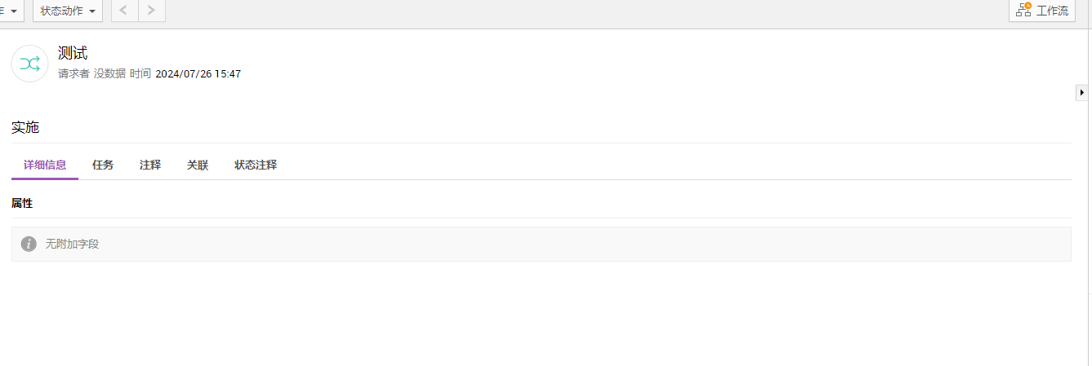The image size is (1092, 366).
Task: Click the 请求者 label
Action: click(74, 73)
